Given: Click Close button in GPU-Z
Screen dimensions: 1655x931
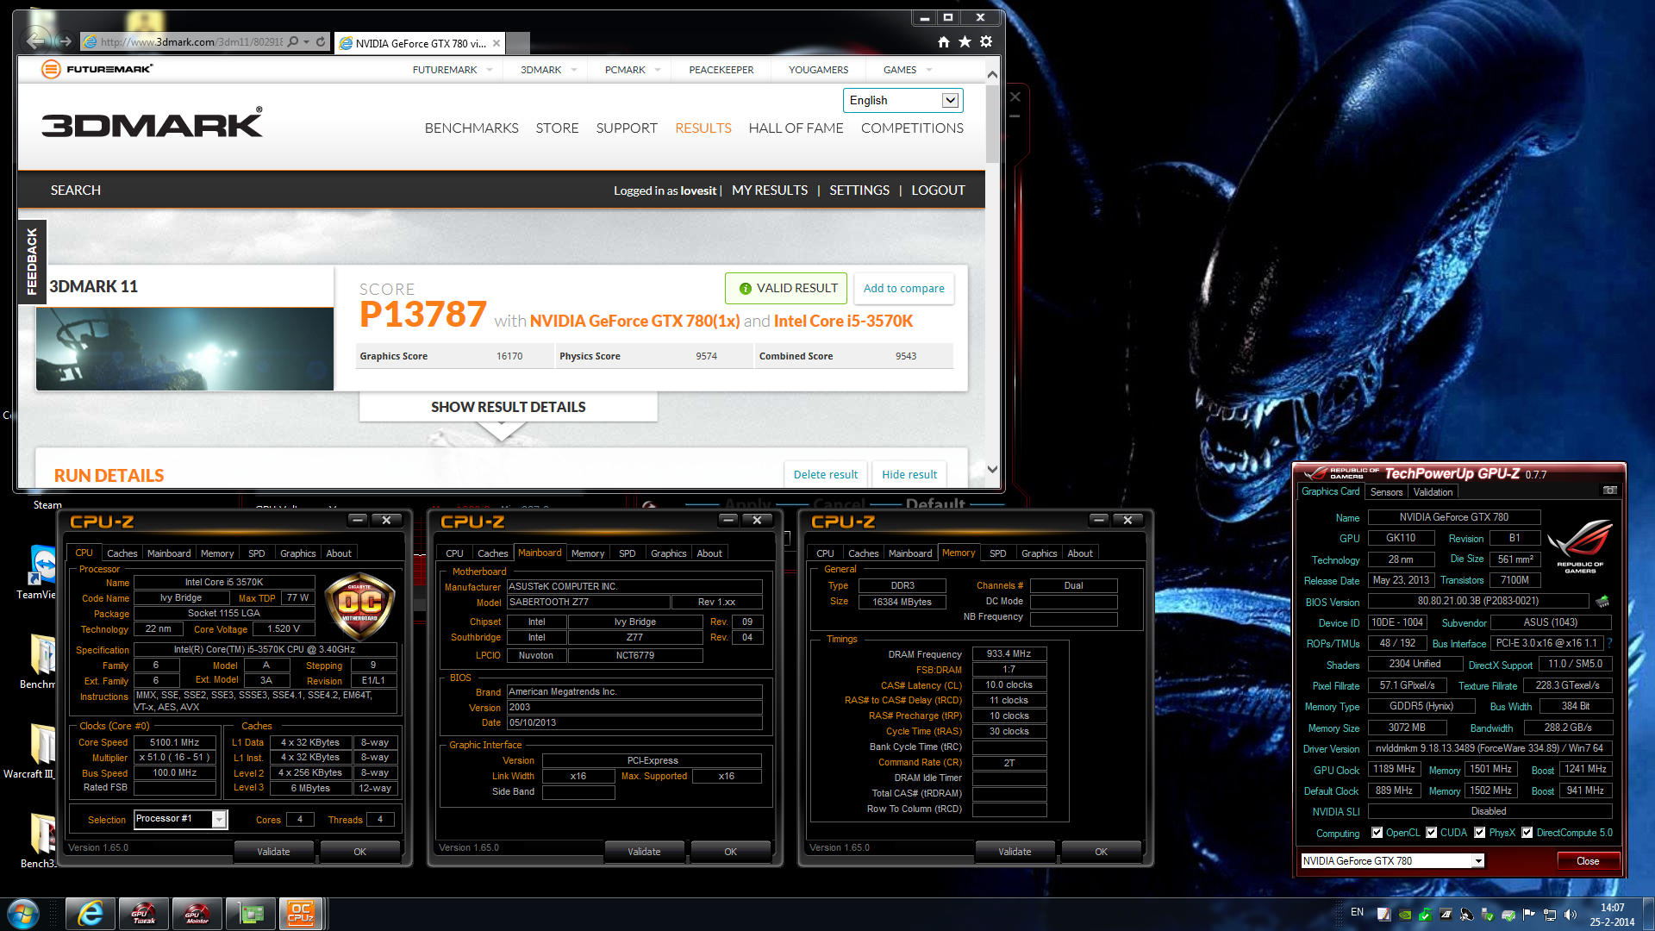Looking at the screenshot, I should click(1588, 861).
